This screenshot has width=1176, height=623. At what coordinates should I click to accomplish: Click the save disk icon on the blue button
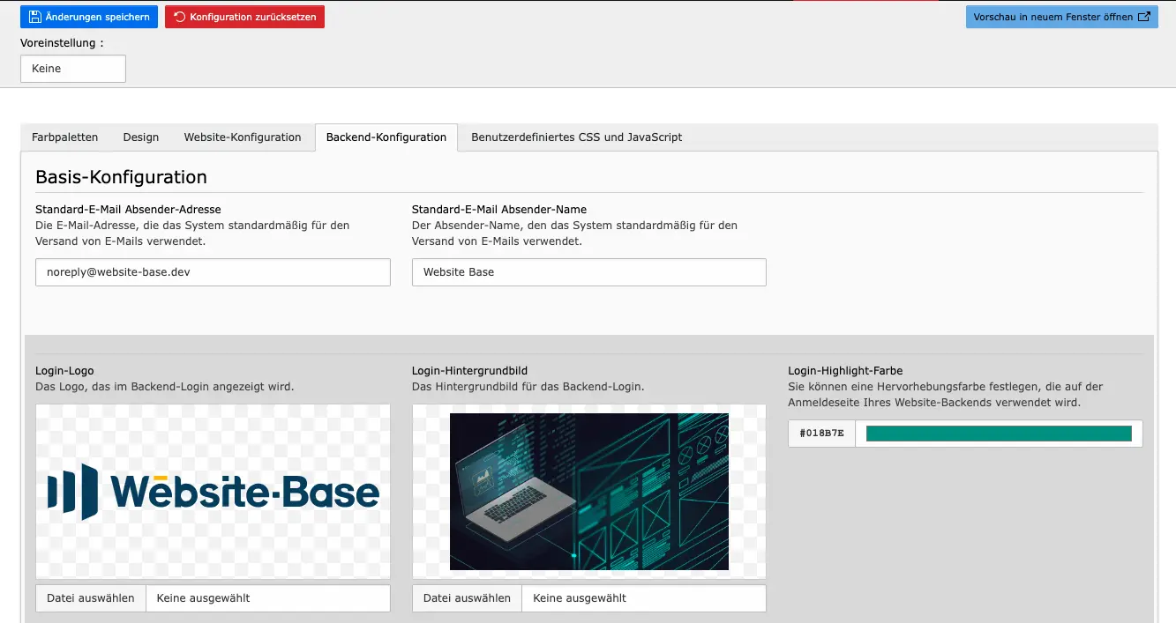point(35,16)
